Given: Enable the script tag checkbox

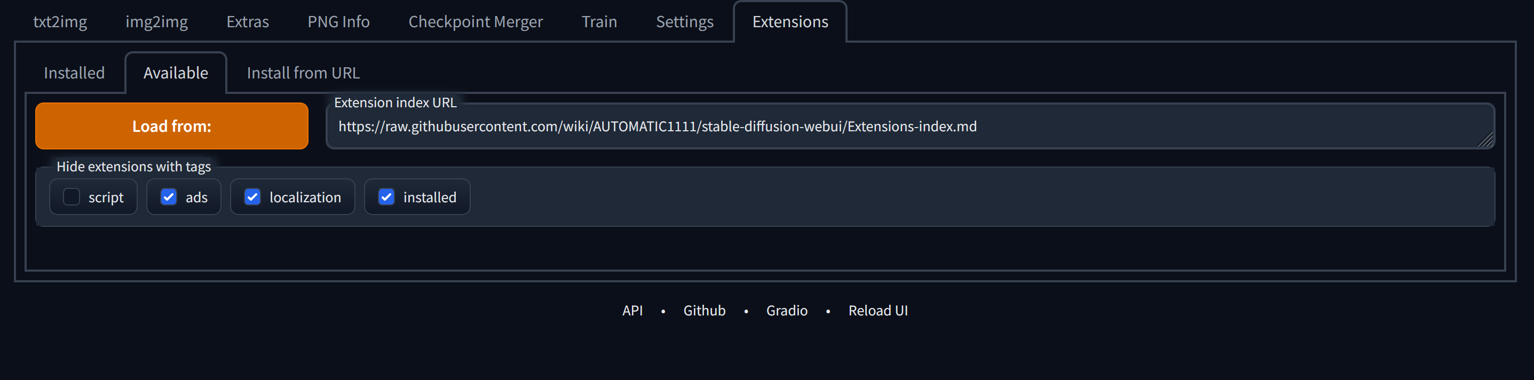Looking at the screenshot, I should coord(72,197).
